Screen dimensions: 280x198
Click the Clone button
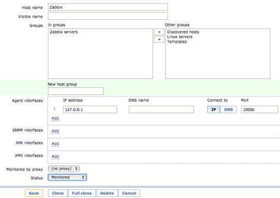click(58, 193)
